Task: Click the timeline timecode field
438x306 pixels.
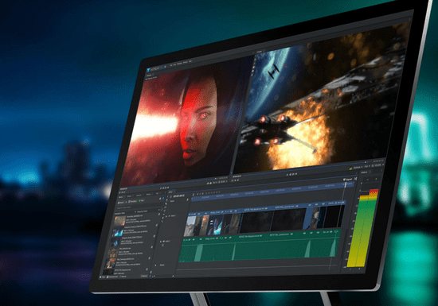Action: point(178,196)
